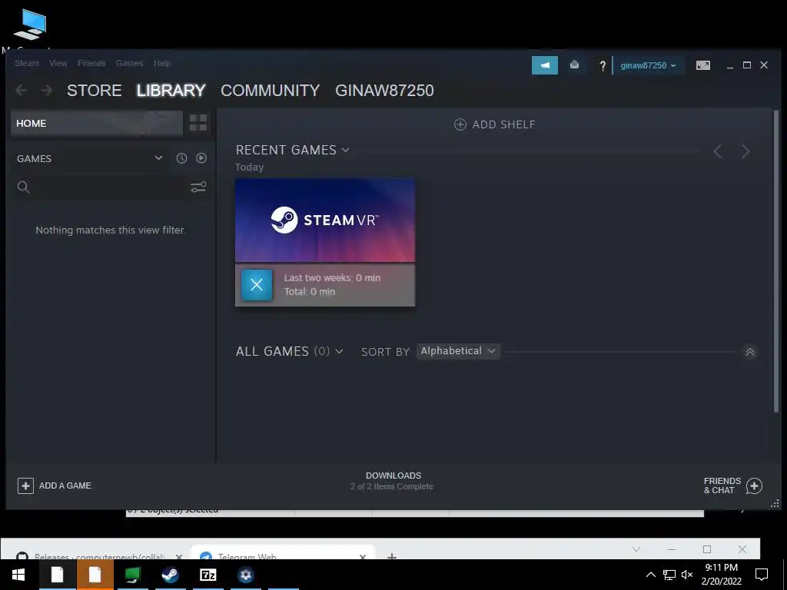Open the GINAW87250 profile tab

coord(384,91)
